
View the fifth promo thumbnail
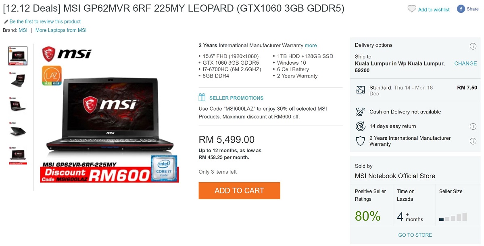tap(18, 156)
